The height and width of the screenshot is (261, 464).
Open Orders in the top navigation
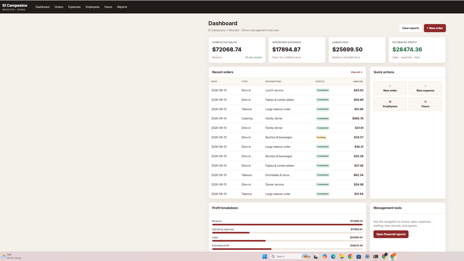59,7
